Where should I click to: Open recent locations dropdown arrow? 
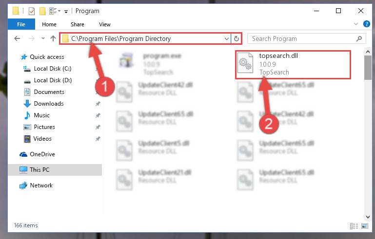[x=43, y=38]
